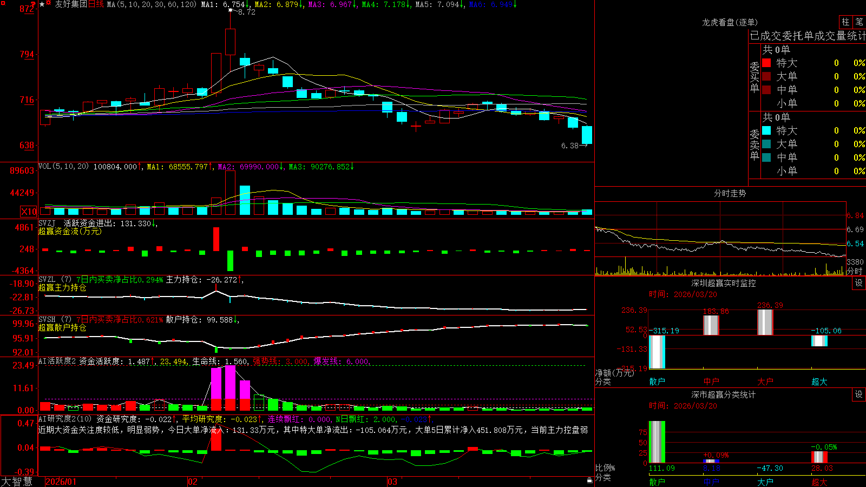Click the 深圳超赢实时监控 panel title
Image resolution: width=866 pixels, height=487 pixels.
pos(723,283)
